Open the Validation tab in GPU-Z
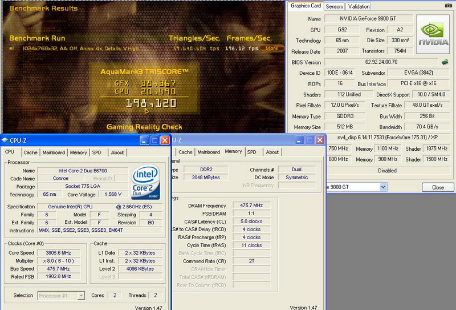456x310 pixels. [359, 6]
